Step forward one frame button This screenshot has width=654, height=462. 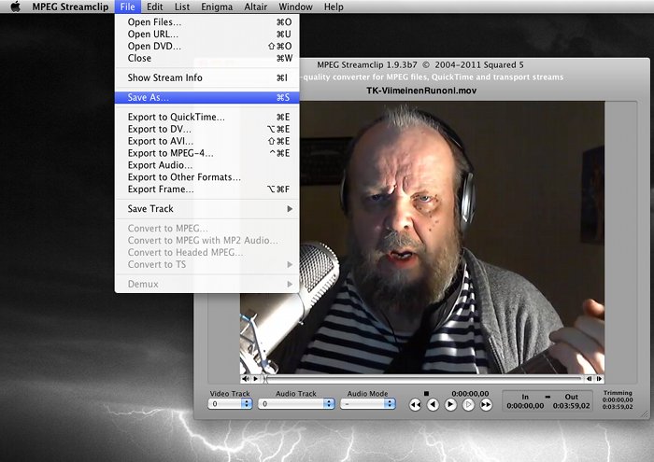600,379
